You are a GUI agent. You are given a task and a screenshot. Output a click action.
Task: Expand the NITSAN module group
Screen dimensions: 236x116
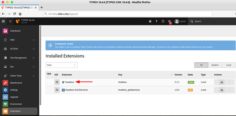click(20, 49)
